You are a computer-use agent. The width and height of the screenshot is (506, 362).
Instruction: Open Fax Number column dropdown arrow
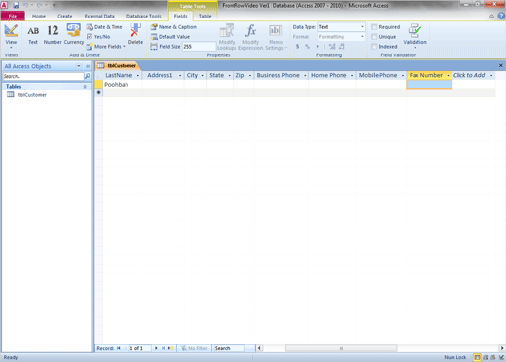click(x=448, y=75)
